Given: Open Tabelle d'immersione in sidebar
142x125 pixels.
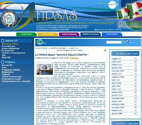Looking at the screenshot, I should [x=12, y=77].
